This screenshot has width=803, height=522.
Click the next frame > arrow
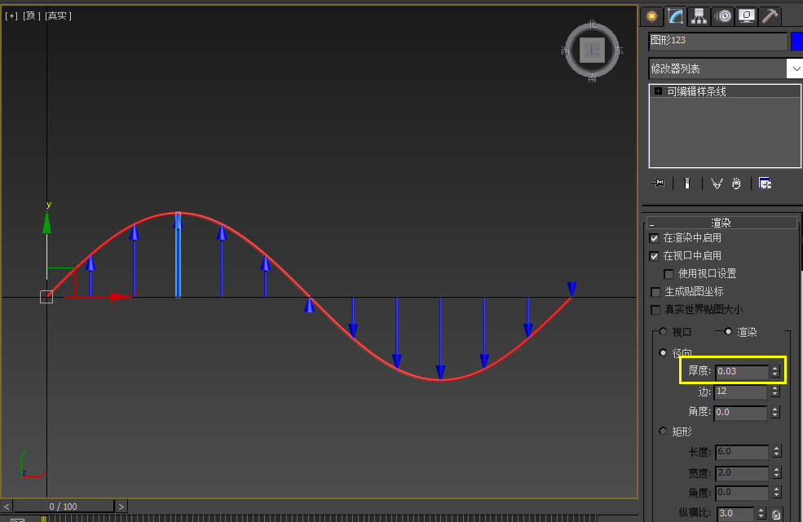pyautogui.click(x=121, y=507)
